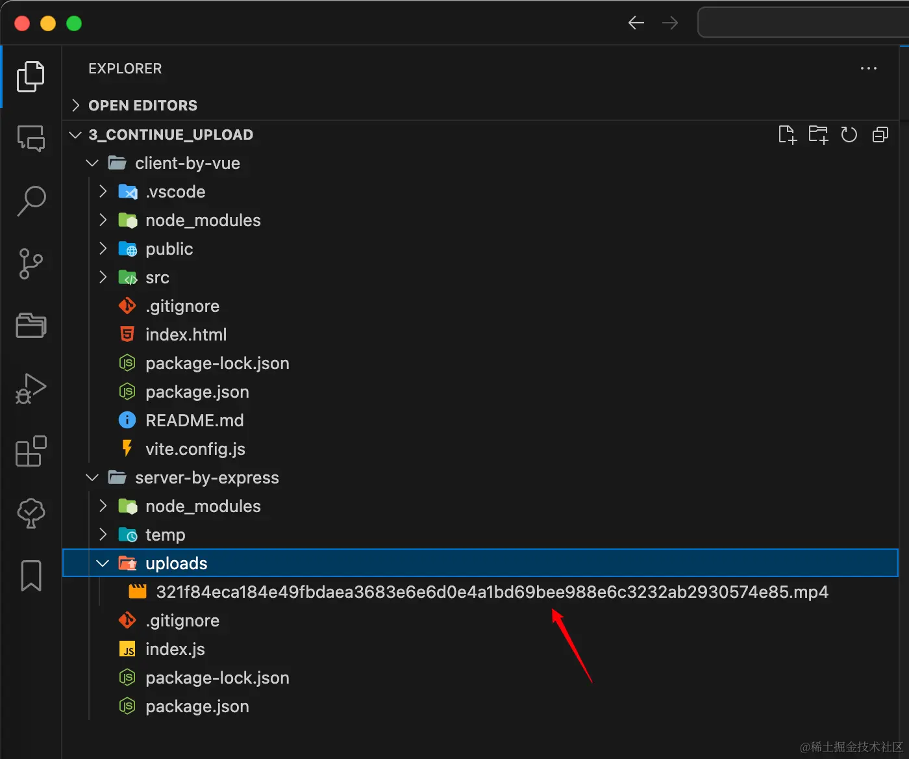Screen dimensions: 909x759
Task: Expand the temp folder
Action: [x=480, y=535]
